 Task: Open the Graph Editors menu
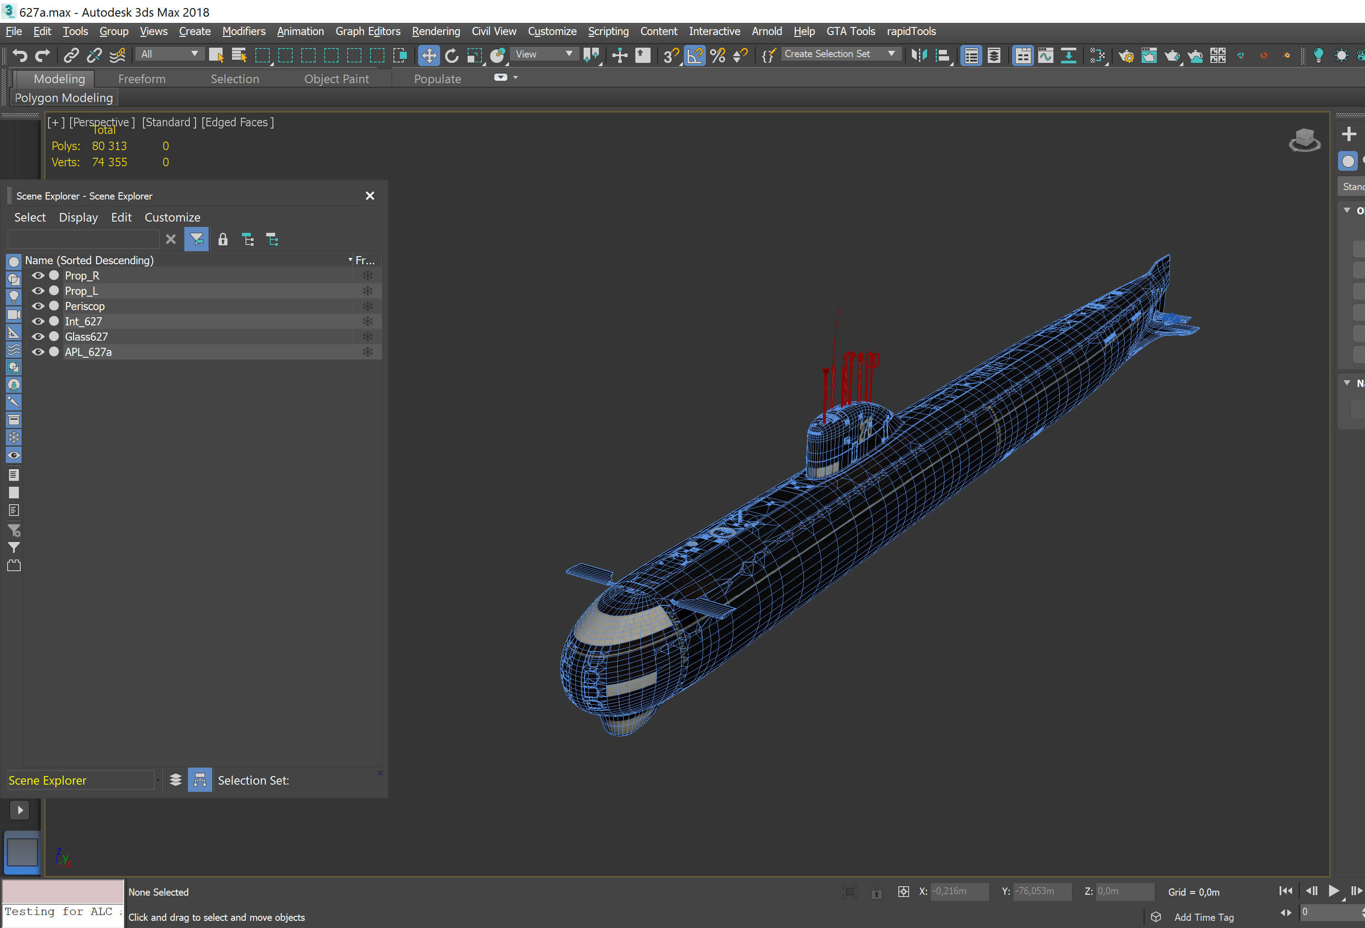[x=368, y=31]
